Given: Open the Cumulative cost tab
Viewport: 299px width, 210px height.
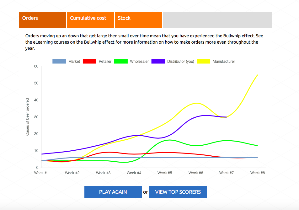Looking at the screenshot, I should coord(91,20).
